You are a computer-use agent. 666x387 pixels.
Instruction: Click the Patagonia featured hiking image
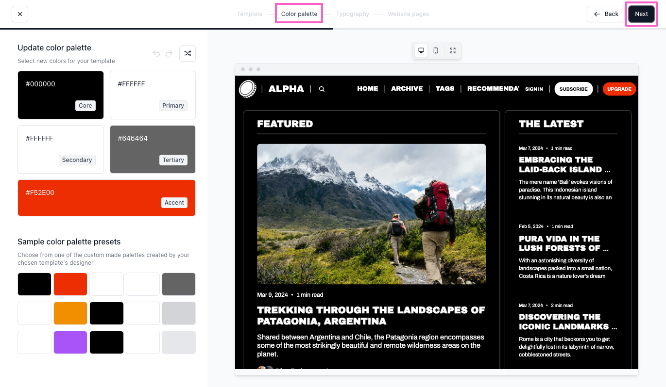pyautogui.click(x=371, y=214)
